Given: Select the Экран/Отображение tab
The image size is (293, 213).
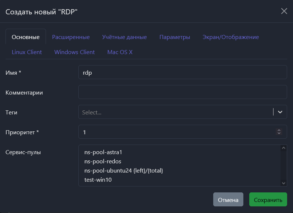Looking at the screenshot, I should pyautogui.click(x=231, y=37).
